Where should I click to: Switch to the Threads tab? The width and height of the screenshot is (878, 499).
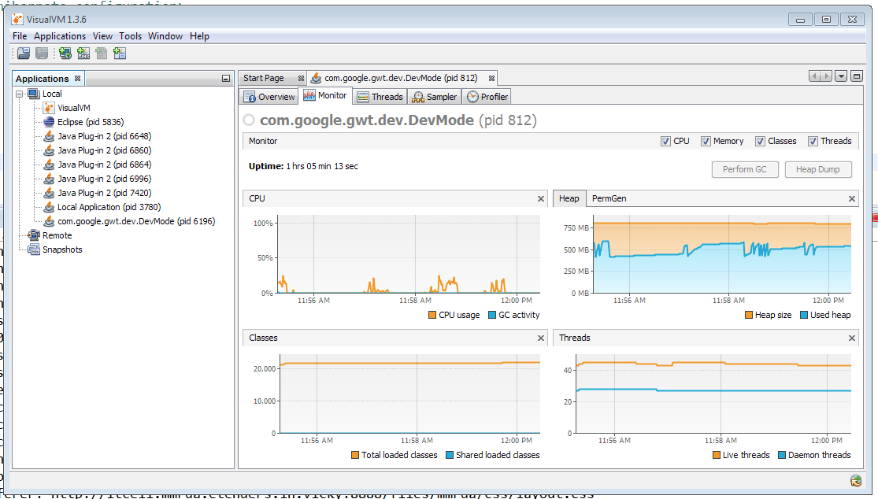coord(380,97)
